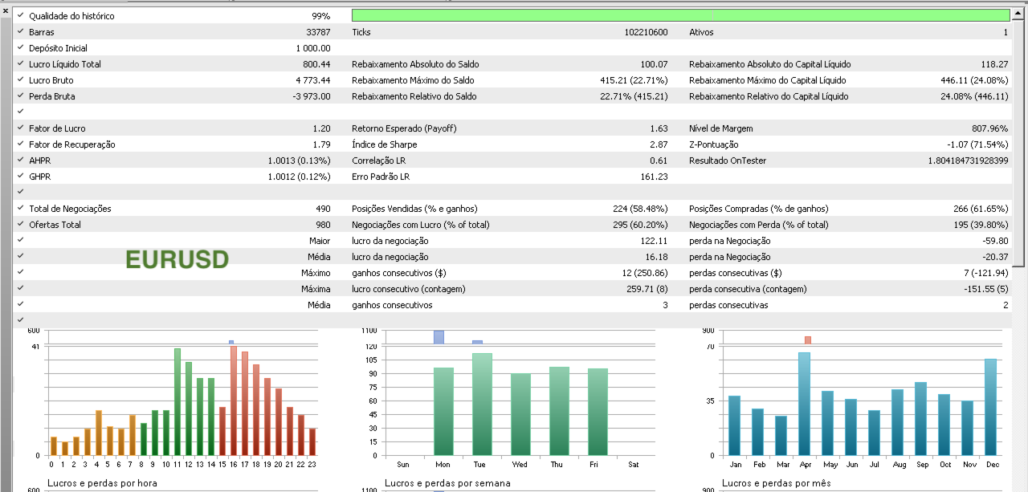Click the Resultado OnTester value
Screen dimensions: 1028x492
[967, 161]
